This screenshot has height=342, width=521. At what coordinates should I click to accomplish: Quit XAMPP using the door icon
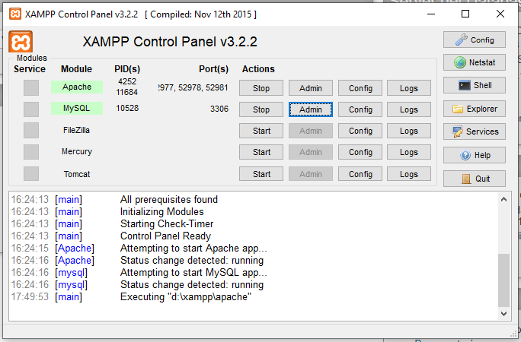pyautogui.click(x=474, y=179)
